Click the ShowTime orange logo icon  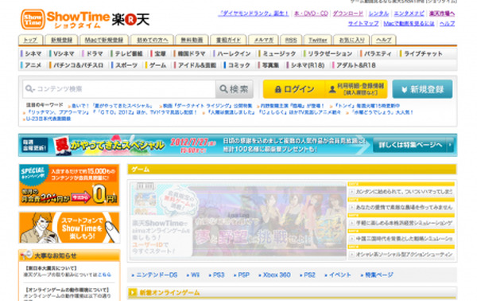(x=33, y=19)
